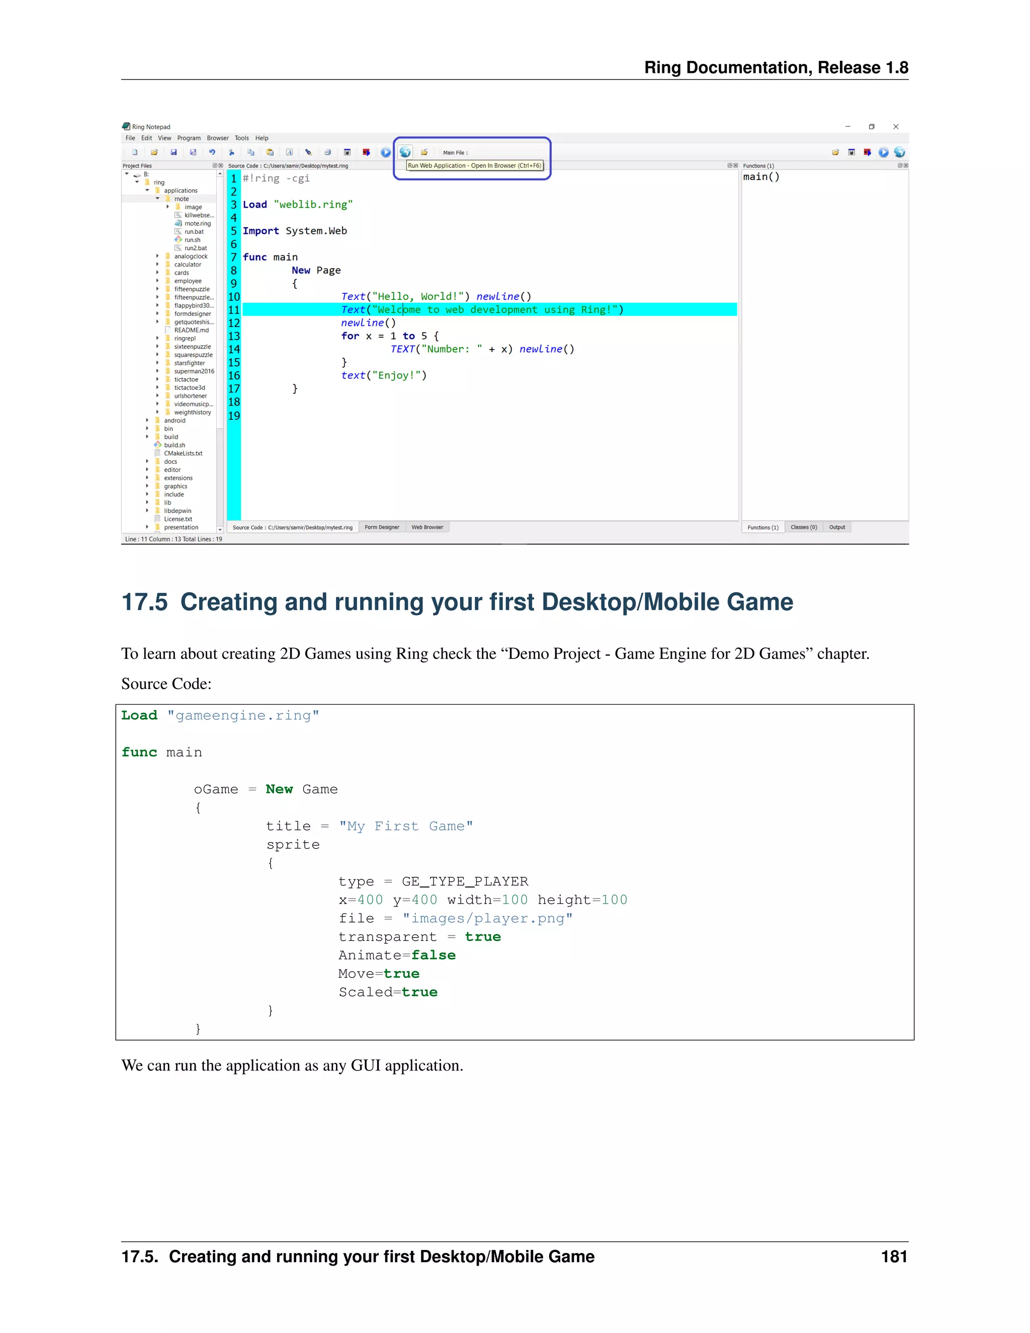This screenshot has width=1030, height=1333.
Task: Click the Font letter A toolbar icon
Action: point(289,152)
